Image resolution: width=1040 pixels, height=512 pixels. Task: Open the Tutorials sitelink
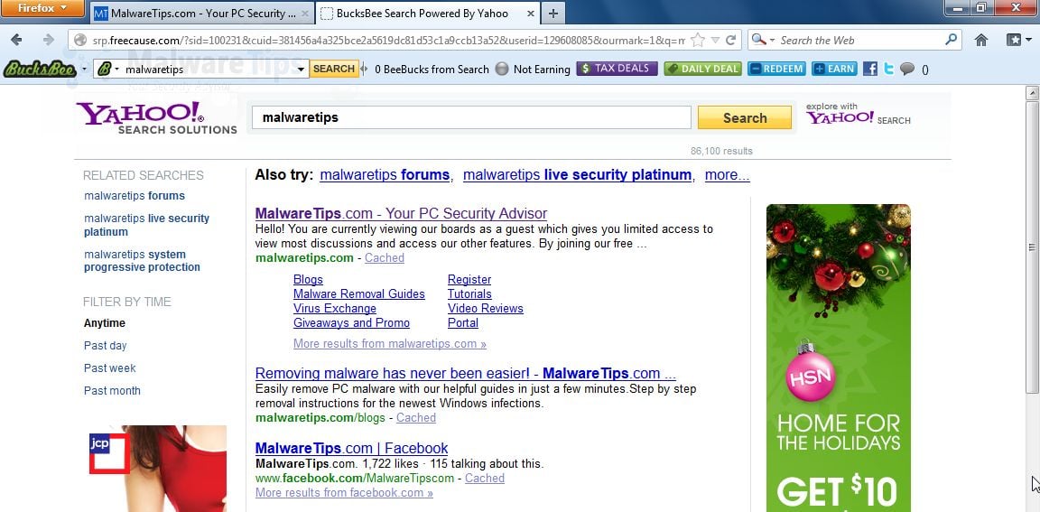tap(469, 293)
